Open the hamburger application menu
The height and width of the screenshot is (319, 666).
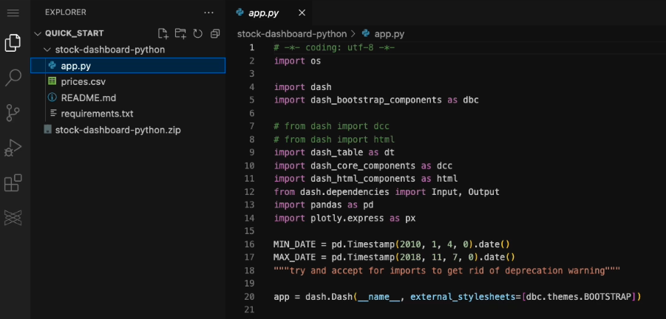tap(13, 13)
